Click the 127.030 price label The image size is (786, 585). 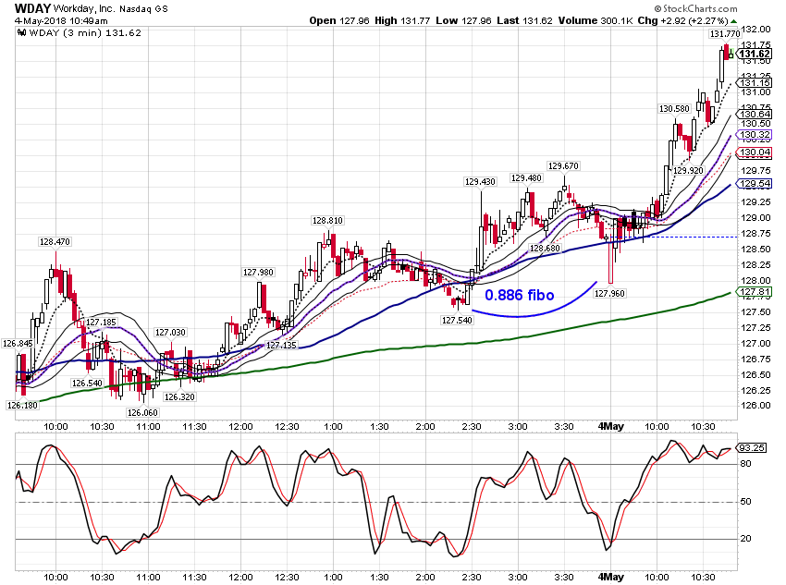[170, 333]
